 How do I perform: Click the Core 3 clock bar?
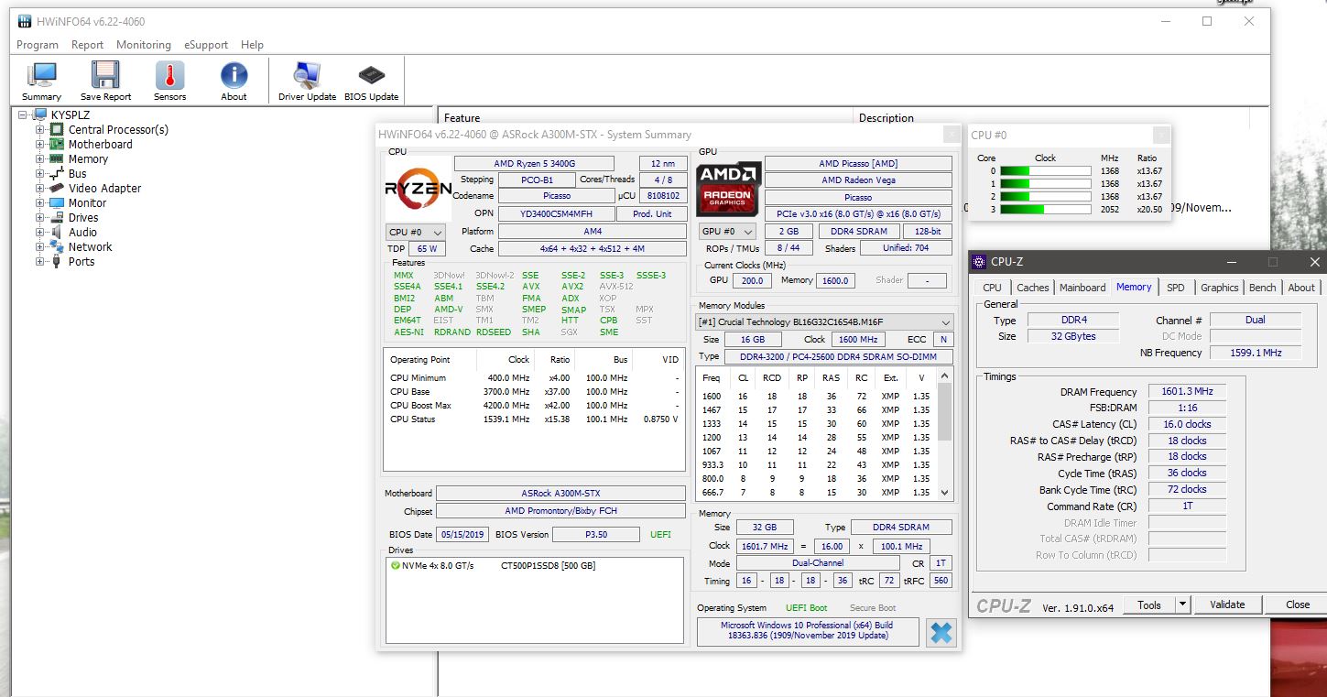click(1045, 210)
